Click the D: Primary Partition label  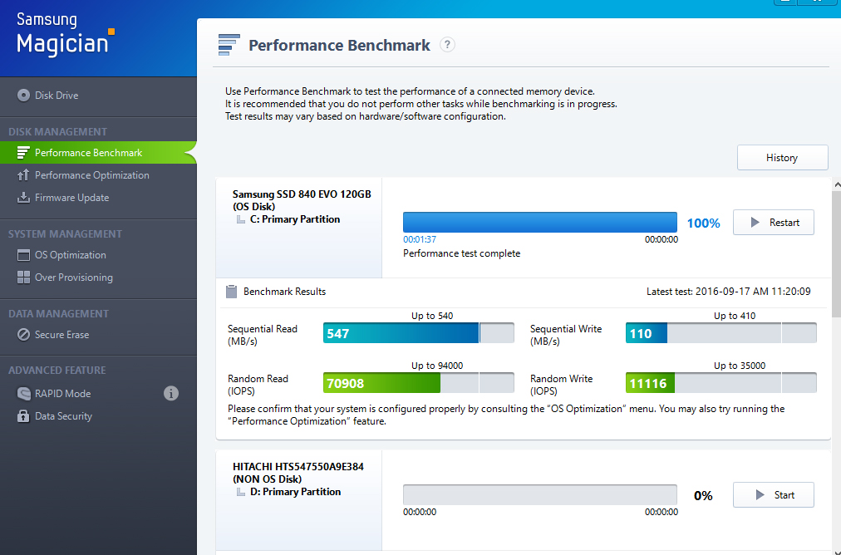pos(295,492)
